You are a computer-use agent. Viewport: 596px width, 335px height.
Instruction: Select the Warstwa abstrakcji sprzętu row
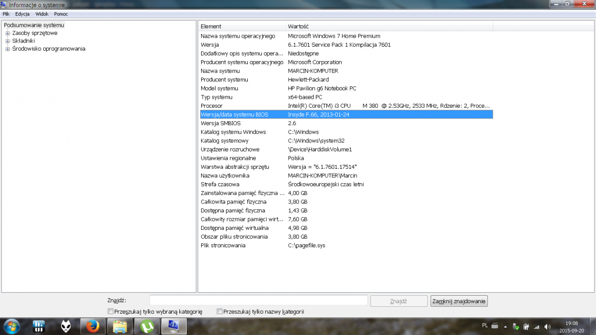tap(346, 167)
